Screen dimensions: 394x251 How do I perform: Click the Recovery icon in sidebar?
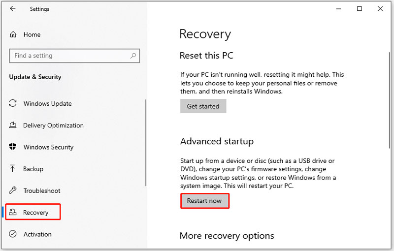point(13,213)
